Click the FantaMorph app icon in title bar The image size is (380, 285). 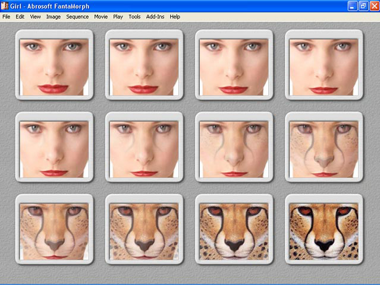tap(5, 6)
